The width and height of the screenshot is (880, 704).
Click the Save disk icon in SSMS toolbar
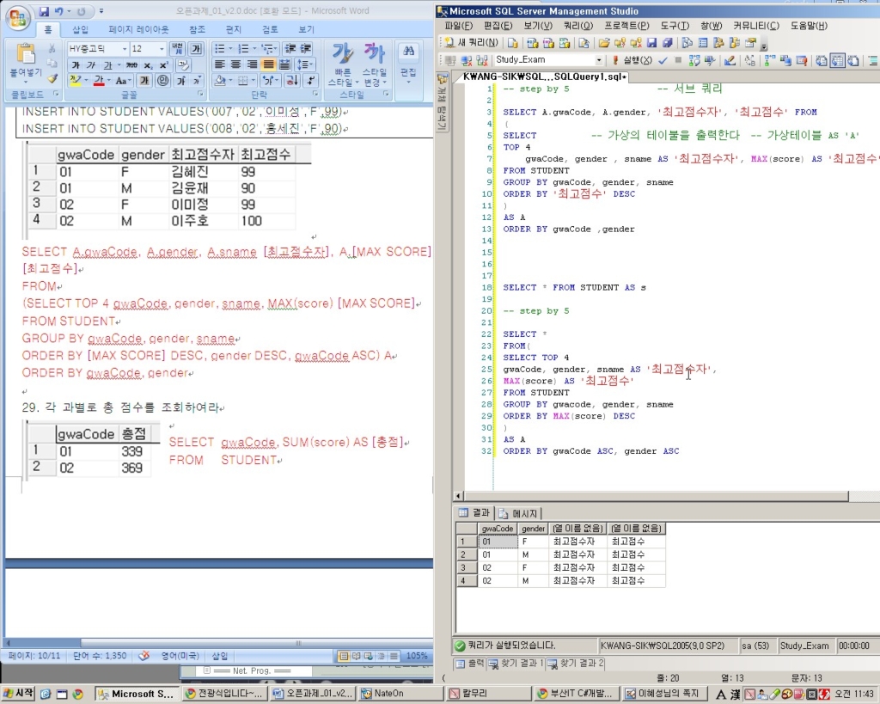tap(651, 43)
